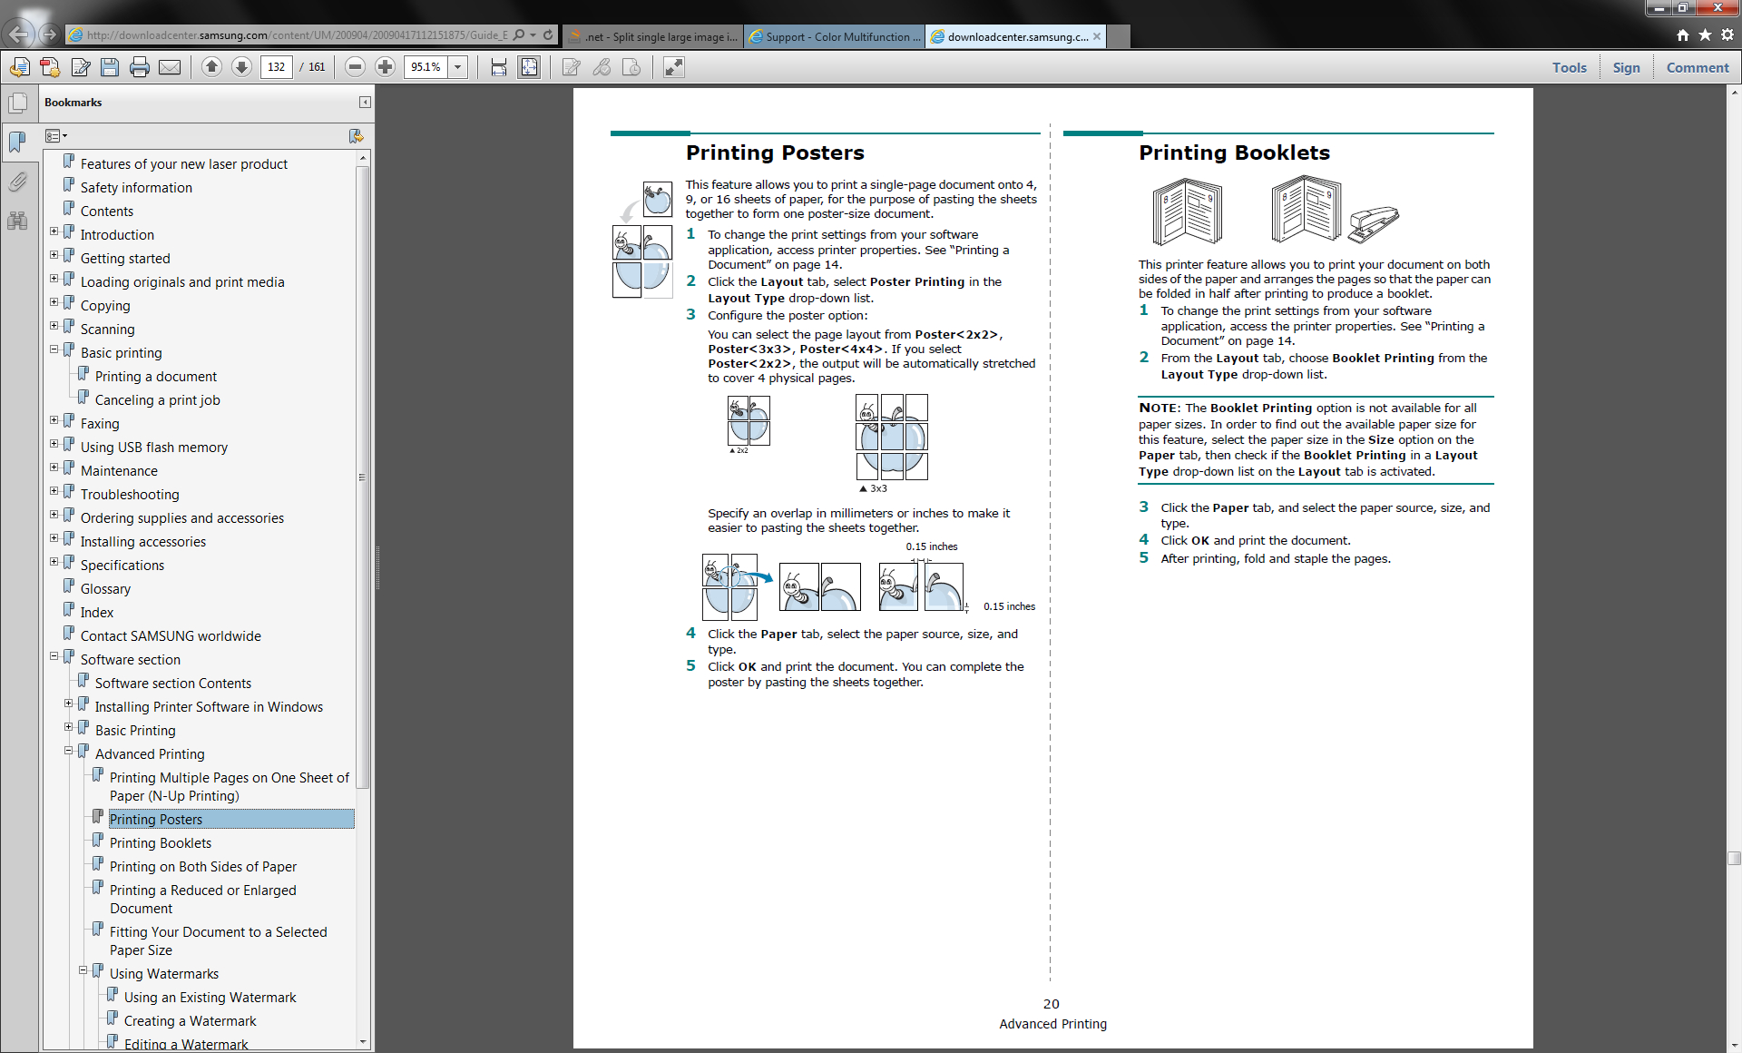Go to the next page
Image resolution: width=1742 pixels, height=1053 pixels.
point(241,66)
